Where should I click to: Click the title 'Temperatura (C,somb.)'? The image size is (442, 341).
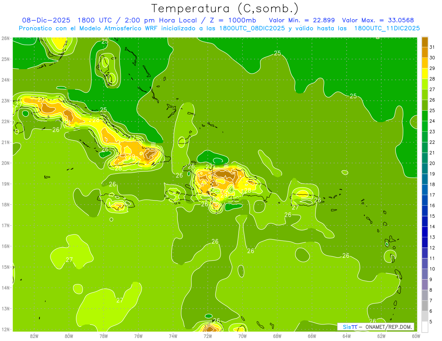[225, 8]
